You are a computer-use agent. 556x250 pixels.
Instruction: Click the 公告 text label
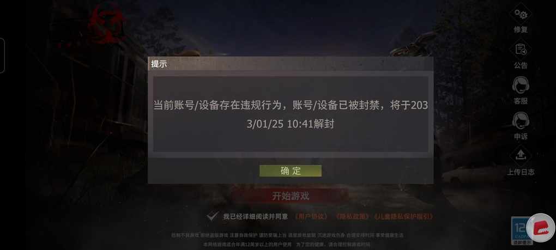pyautogui.click(x=521, y=65)
